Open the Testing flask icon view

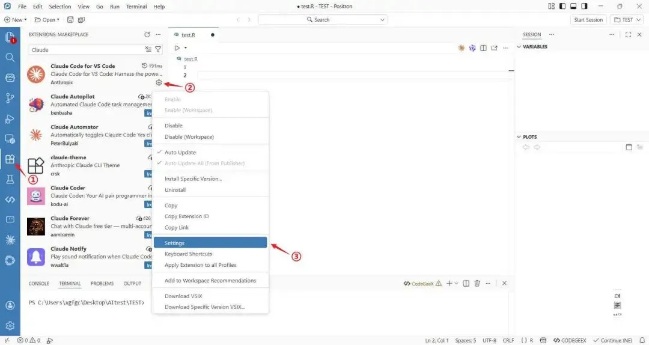[10, 179]
